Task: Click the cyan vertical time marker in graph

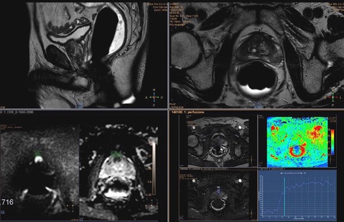Action: tap(284, 197)
